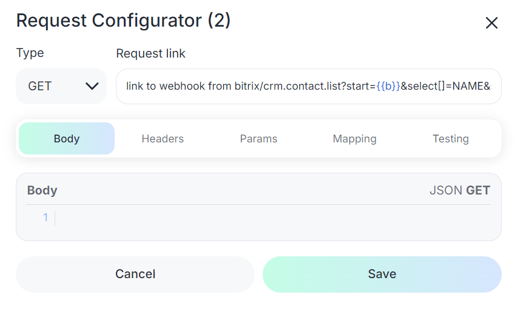Screen dimensions: 515x309
Task: Click the select[]=NAME text in the link
Action: pos(445,86)
